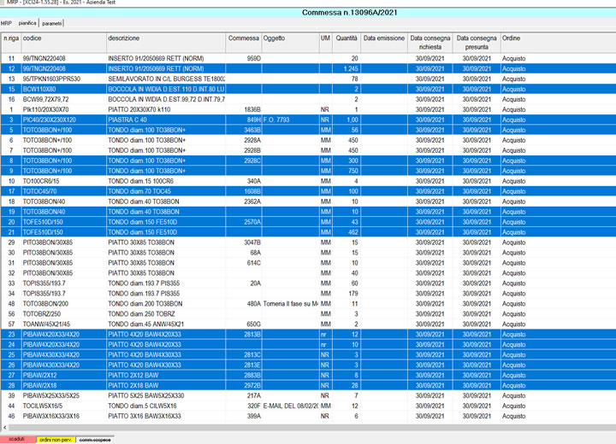This screenshot has width=616, height=444.
Task: Click Oggetto cell Torneria II fase
Action: [x=290, y=304]
